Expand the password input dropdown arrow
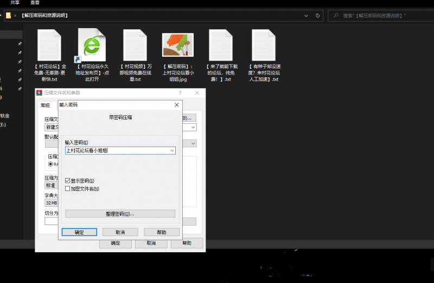 click(172, 150)
